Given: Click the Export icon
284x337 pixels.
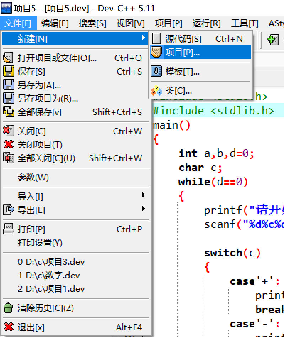Looking at the screenshot, I should click(9, 210).
